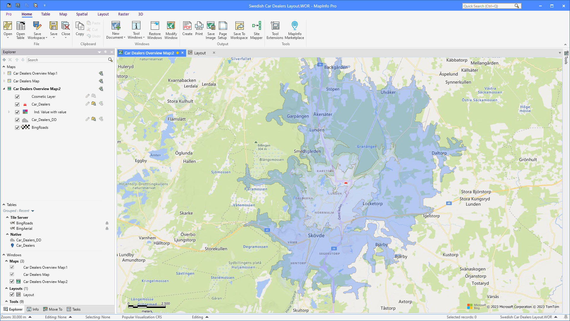
Task: Click the Explorer search field
Action: pos(67,60)
